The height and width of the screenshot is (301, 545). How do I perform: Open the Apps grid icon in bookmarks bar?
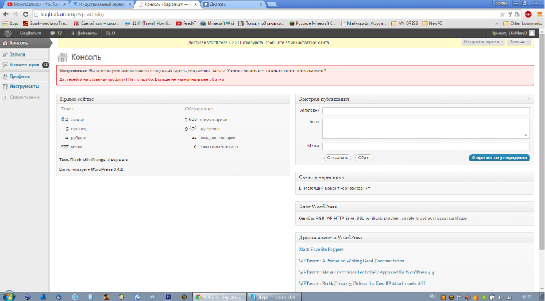(x=5, y=23)
